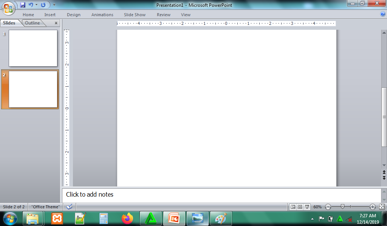Open Windows Explorer from the taskbar
Viewport: 387px width, 226px height.
click(33, 218)
